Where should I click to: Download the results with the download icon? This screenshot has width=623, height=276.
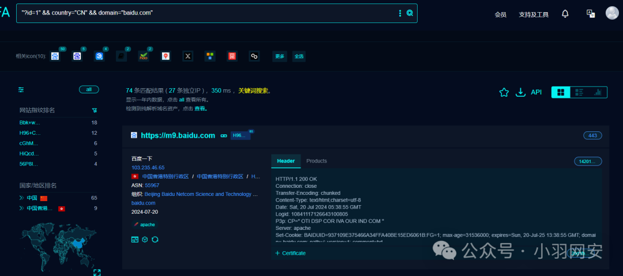[x=520, y=92]
